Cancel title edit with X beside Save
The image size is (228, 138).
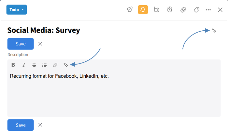pos(40,44)
